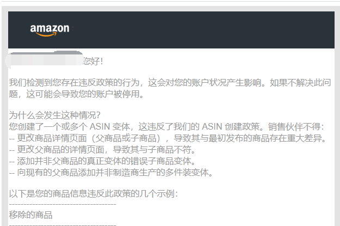The height and width of the screenshot is (226, 340).
Task: Select the 您好! greeting text
Action: click(93, 61)
